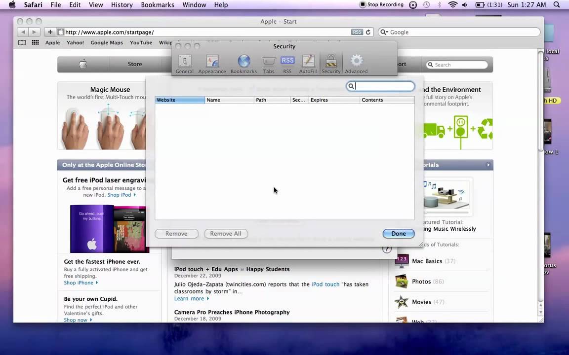
Task: Open Time Machine menu bar icon
Action: coord(426,5)
